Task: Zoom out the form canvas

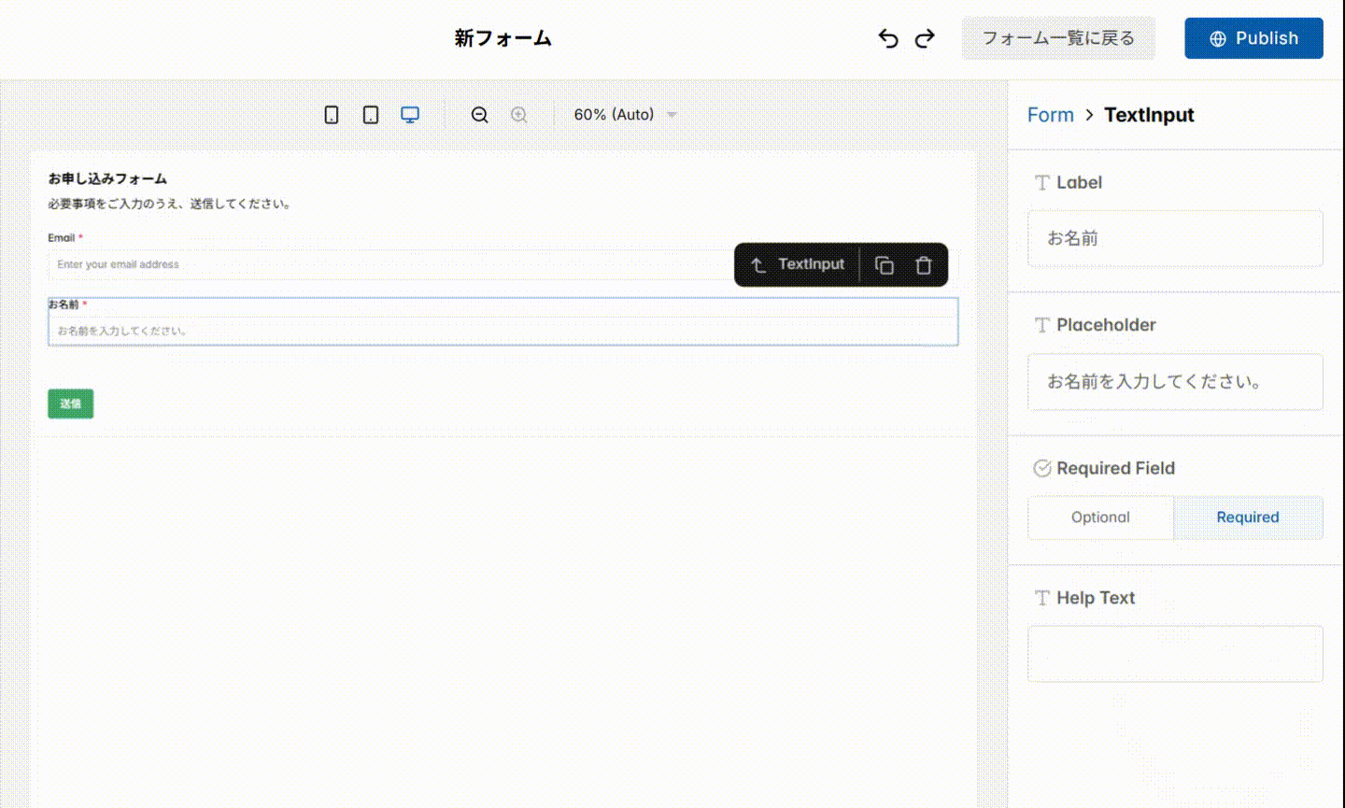Action: [x=479, y=114]
